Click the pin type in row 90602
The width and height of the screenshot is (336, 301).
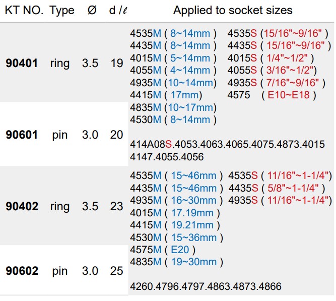[x=60, y=271]
